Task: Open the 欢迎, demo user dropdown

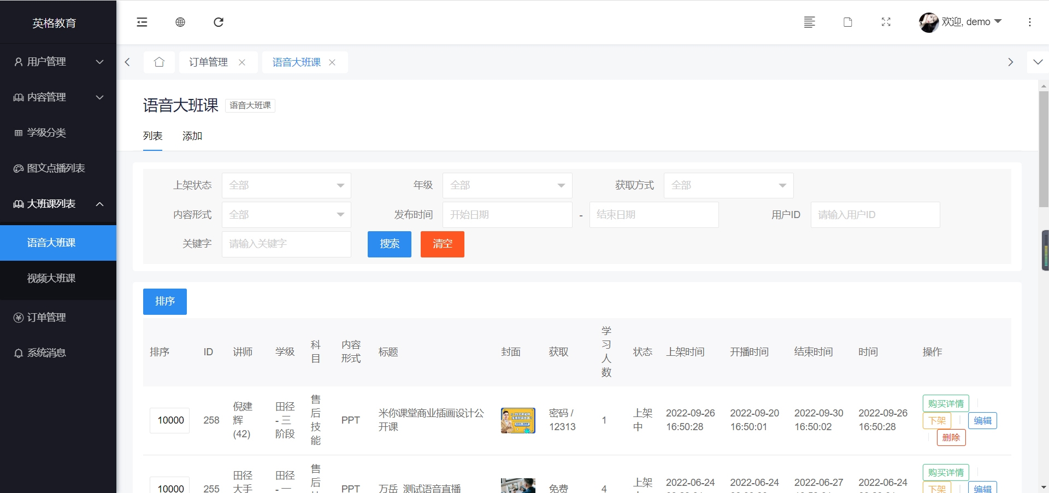Action: [971, 22]
